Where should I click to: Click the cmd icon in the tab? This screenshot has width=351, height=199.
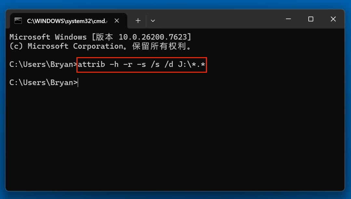pyautogui.click(x=18, y=21)
